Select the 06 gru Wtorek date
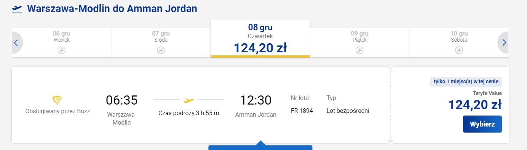Image resolution: width=527 pixels, height=150 pixels. click(x=61, y=42)
